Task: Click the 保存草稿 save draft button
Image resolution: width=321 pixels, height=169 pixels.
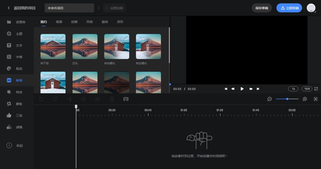Action: 262,8
